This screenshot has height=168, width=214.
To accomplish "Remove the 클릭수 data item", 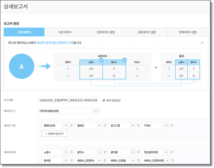I will 105,152.
